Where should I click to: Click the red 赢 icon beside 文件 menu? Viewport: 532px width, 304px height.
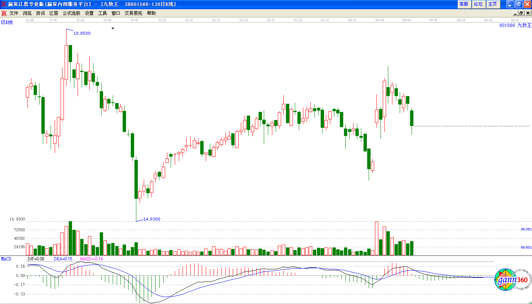pos(4,13)
